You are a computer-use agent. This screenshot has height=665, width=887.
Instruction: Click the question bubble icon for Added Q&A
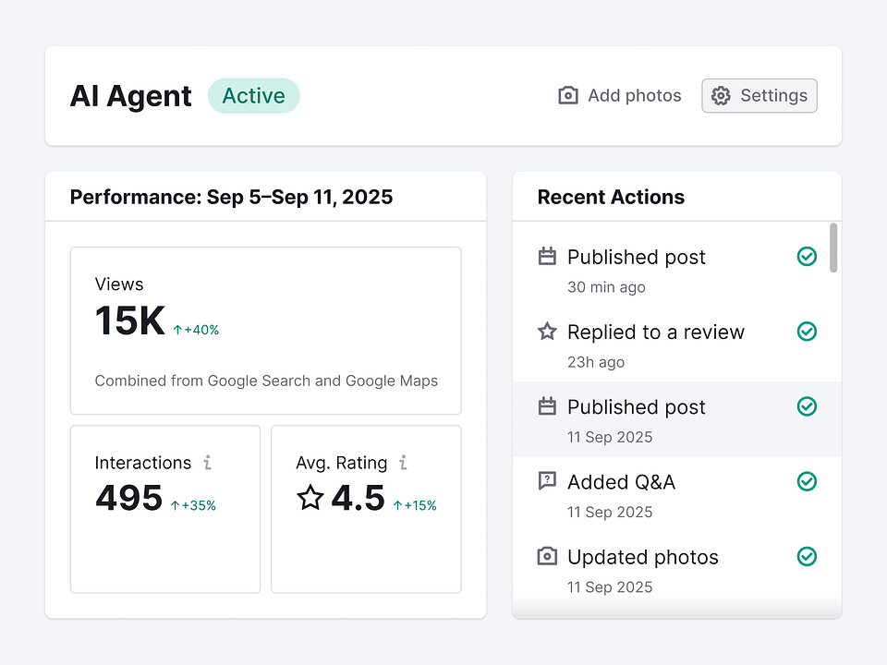[x=547, y=481]
